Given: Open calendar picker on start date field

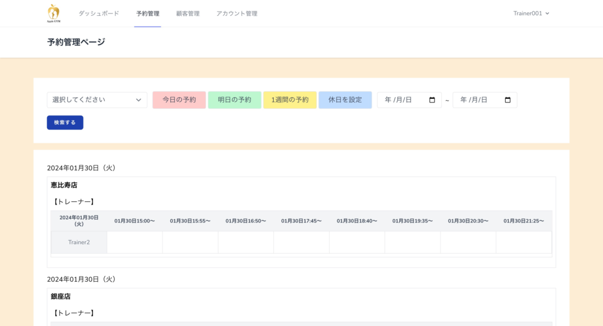Looking at the screenshot, I should 432,100.
